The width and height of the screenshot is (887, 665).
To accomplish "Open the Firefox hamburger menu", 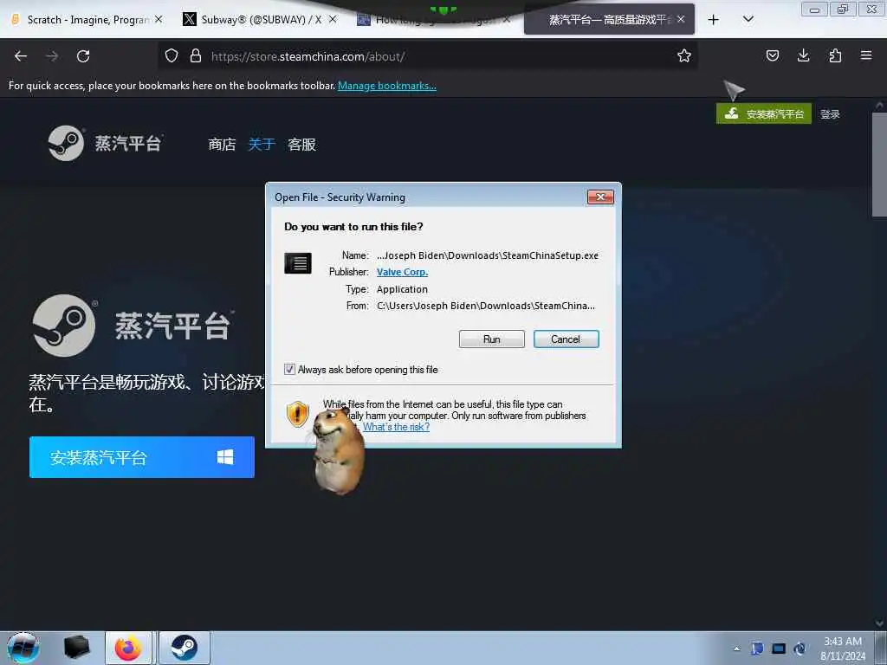I will tap(866, 55).
